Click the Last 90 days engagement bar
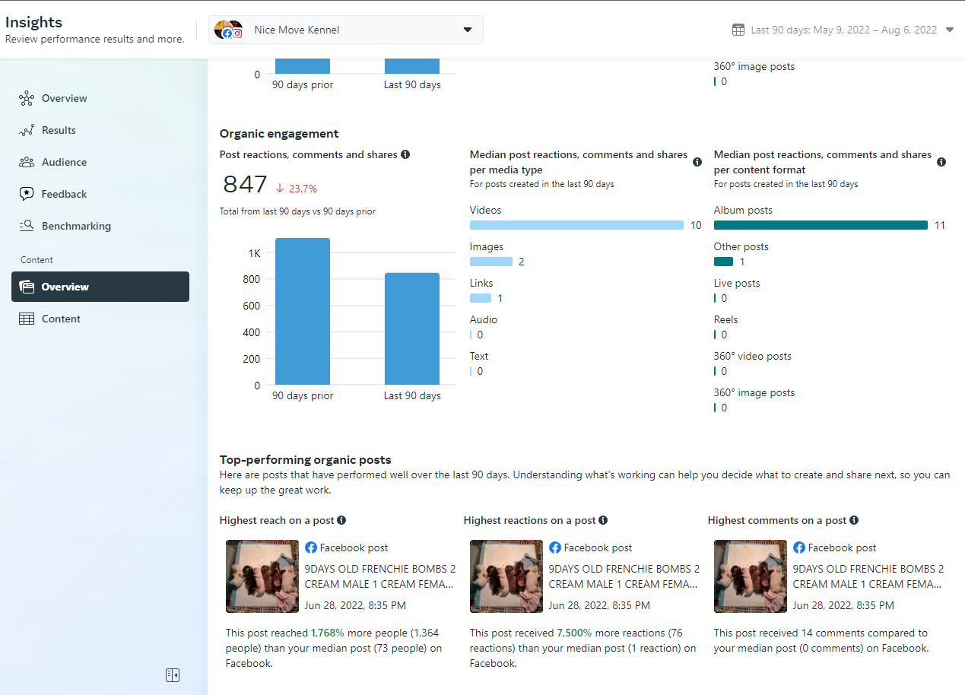 [412, 328]
